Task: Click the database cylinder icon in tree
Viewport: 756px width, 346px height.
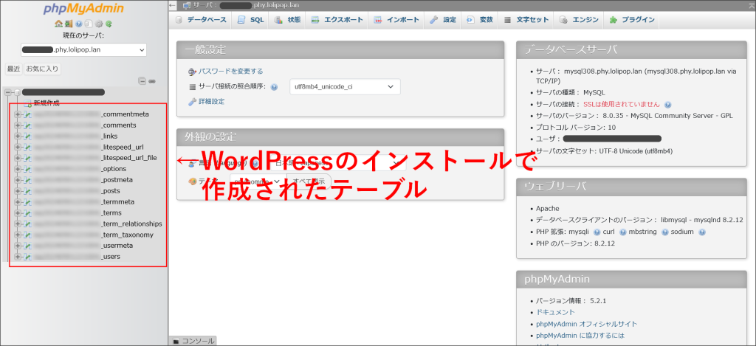Action: tap(18, 92)
